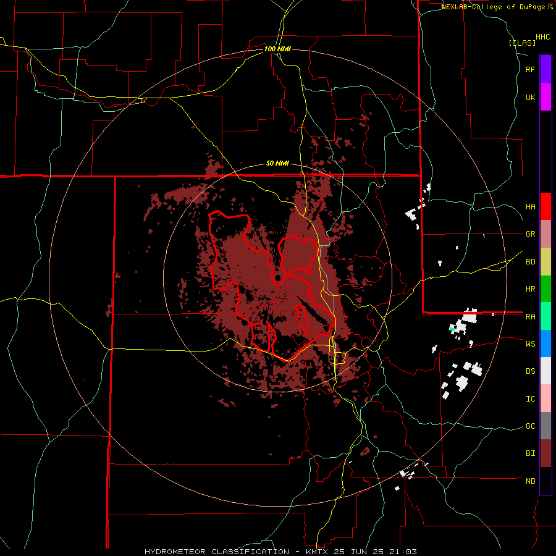The height and width of the screenshot is (556, 556).
Task: Click the BD legend label
Action: (530, 262)
